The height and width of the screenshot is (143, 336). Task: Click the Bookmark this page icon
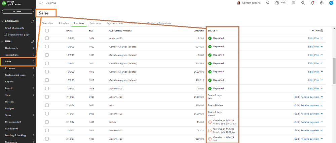[x=5, y=34]
